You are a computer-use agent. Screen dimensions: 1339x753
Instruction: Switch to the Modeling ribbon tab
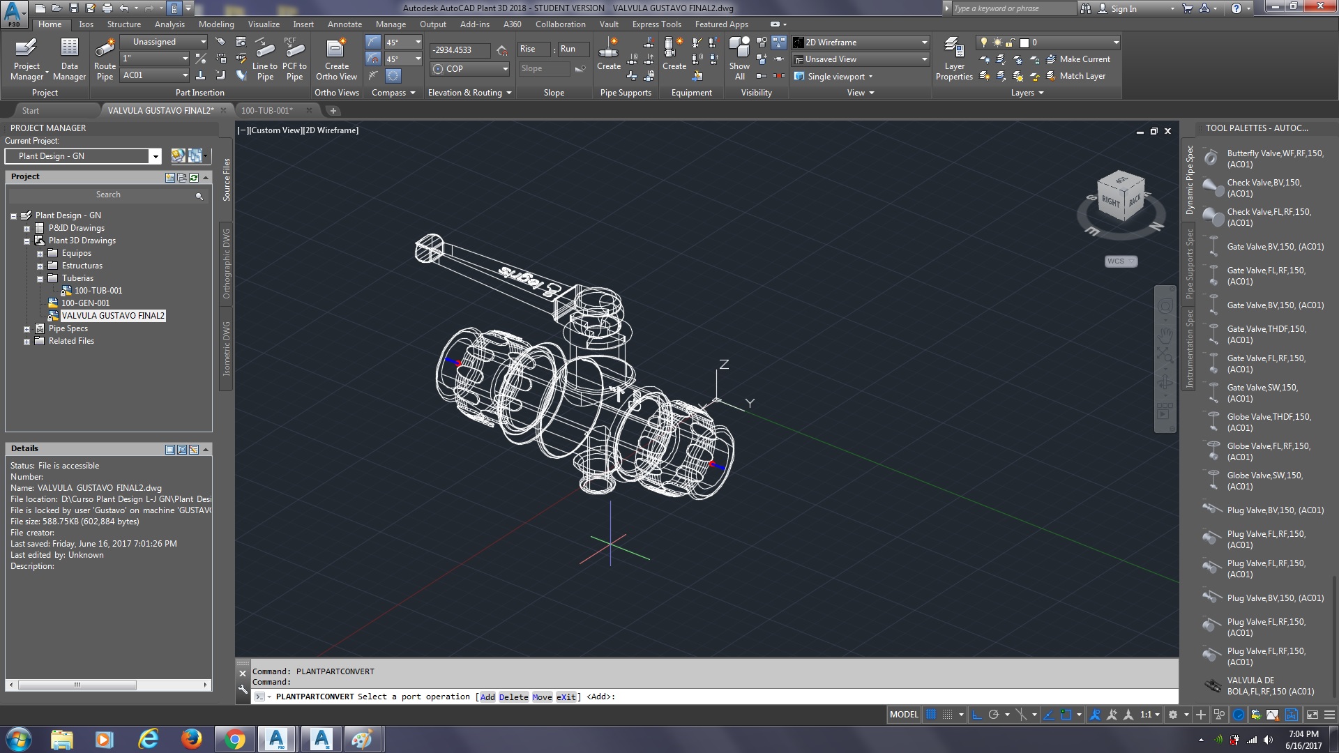click(216, 24)
